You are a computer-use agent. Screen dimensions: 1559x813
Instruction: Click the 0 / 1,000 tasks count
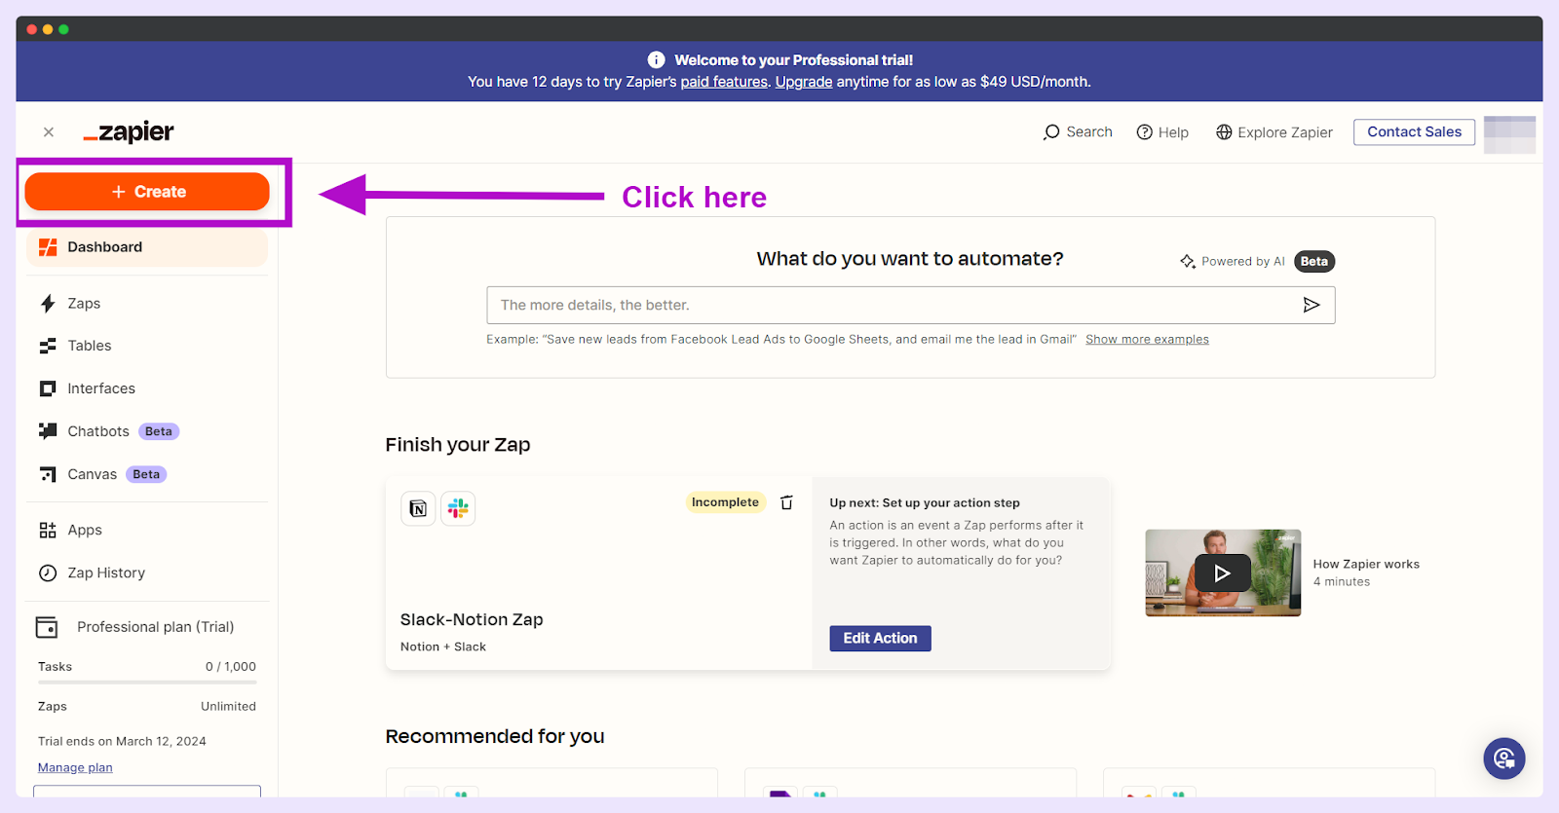tap(231, 667)
